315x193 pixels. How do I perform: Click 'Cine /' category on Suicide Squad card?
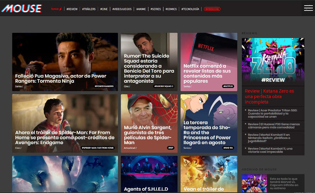(127, 87)
